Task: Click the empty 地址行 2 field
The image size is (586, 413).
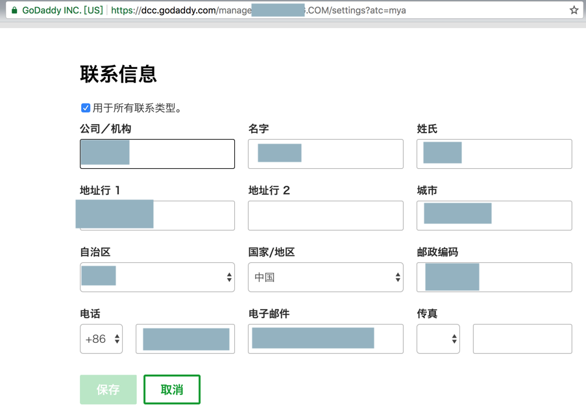Action: [x=325, y=216]
